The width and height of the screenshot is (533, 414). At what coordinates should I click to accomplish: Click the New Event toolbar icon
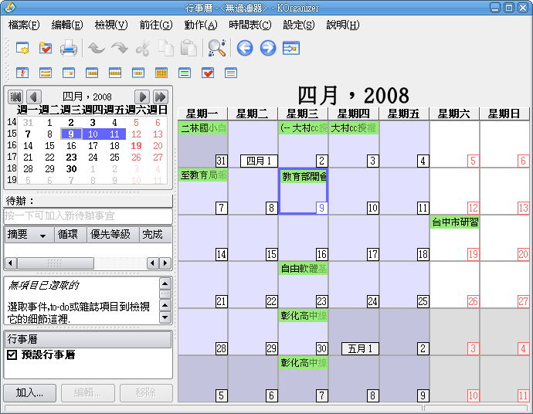pyautogui.click(x=22, y=49)
